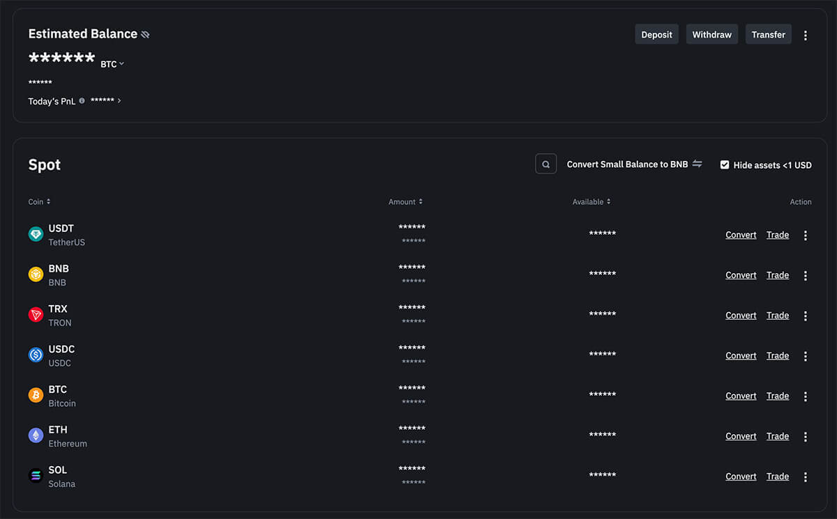Uncheck Hide assets <1 USD
This screenshot has width=837, height=519.
tap(725, 165)
